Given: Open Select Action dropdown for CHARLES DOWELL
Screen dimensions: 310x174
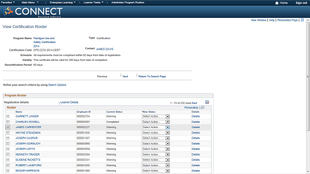Looking at the screenshot, I should click(156, 122).
